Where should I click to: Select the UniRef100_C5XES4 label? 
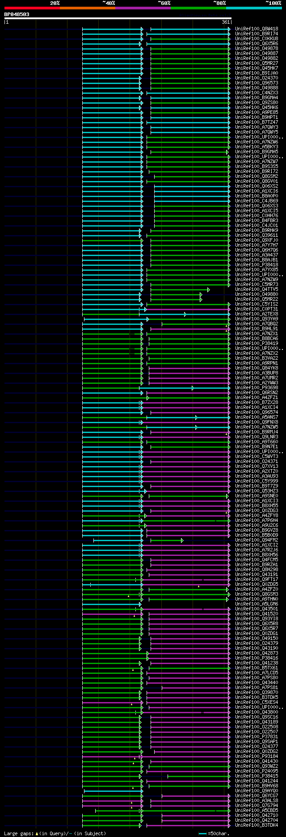click(257, 702)
